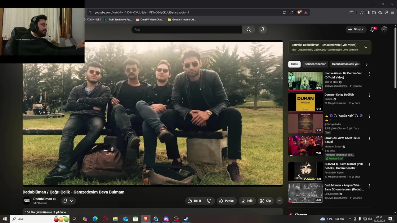Show hidden system tray icons chevron
The height and width of the screenshot is (223, 397).
(x=350, y=219)
